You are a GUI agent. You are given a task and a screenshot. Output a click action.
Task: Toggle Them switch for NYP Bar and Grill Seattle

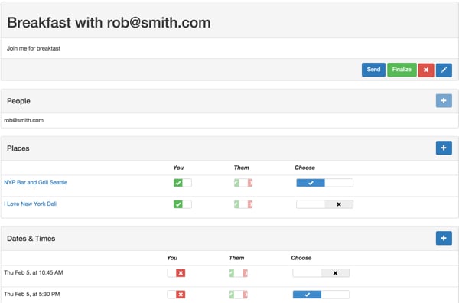click(243, 183)
